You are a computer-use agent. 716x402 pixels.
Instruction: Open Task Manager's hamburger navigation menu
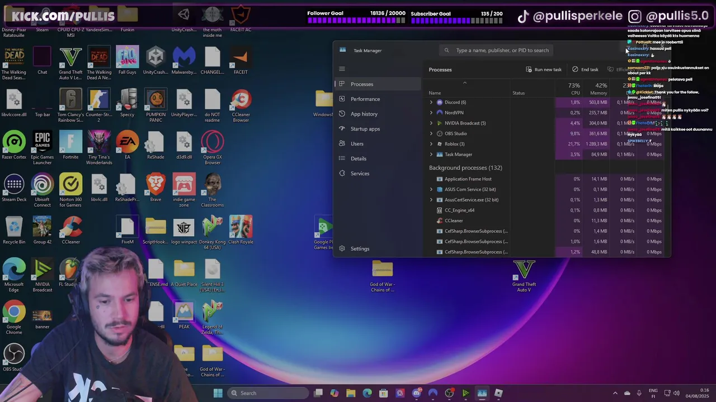coord(342,69)
